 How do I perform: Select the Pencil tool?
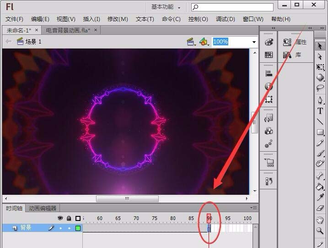(320, 143)
